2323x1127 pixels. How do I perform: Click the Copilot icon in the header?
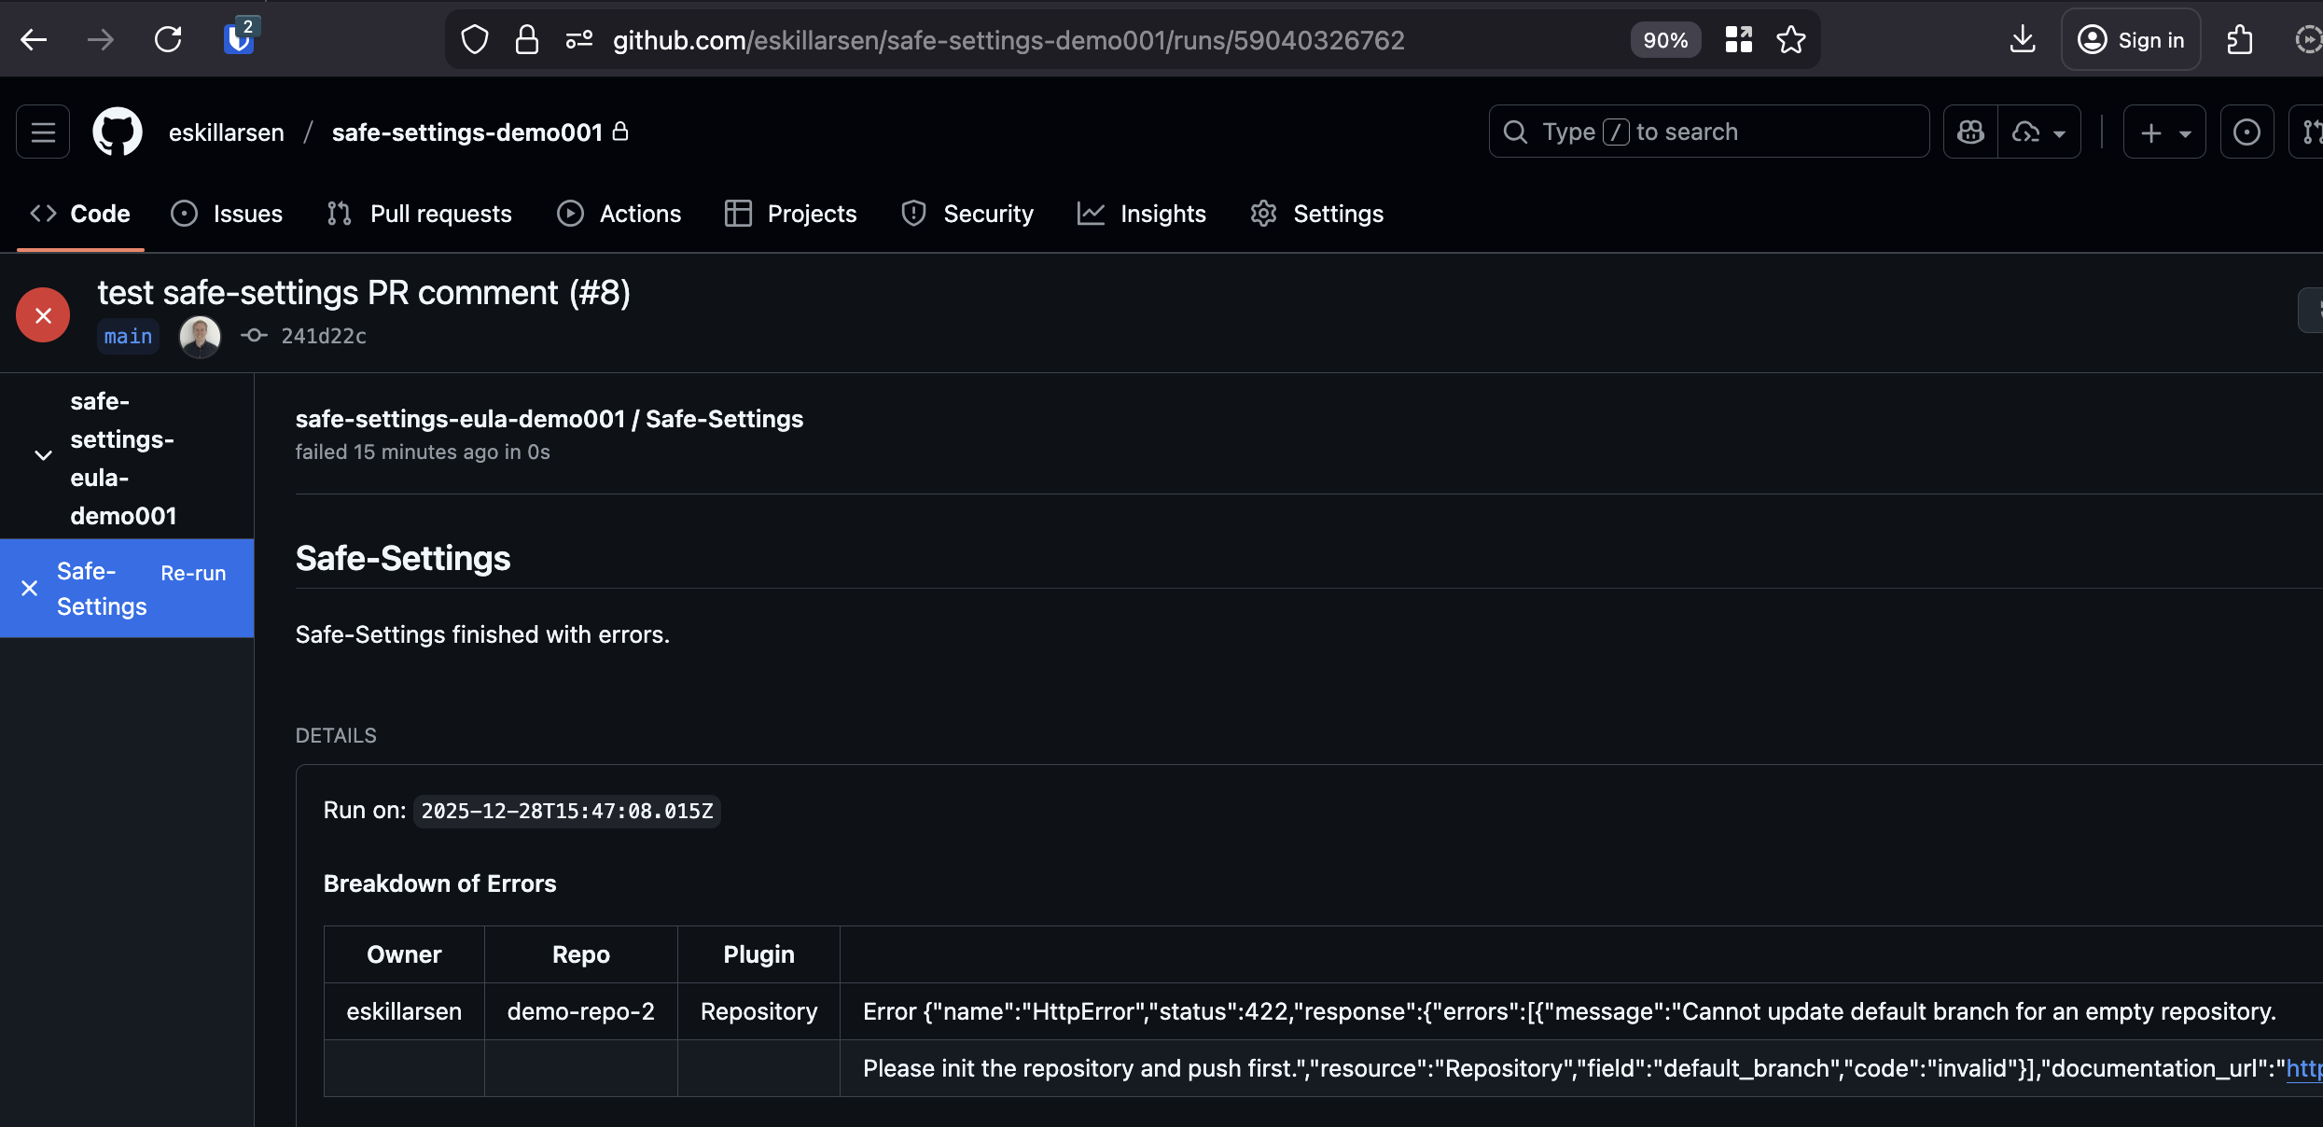(1970, 132)
